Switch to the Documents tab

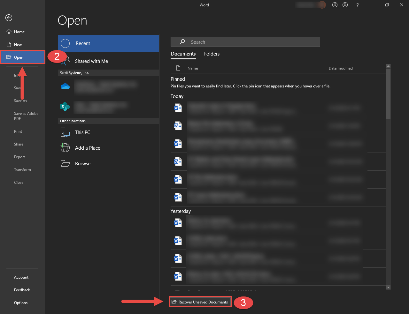pyautogui.click(x=183, y=54)
